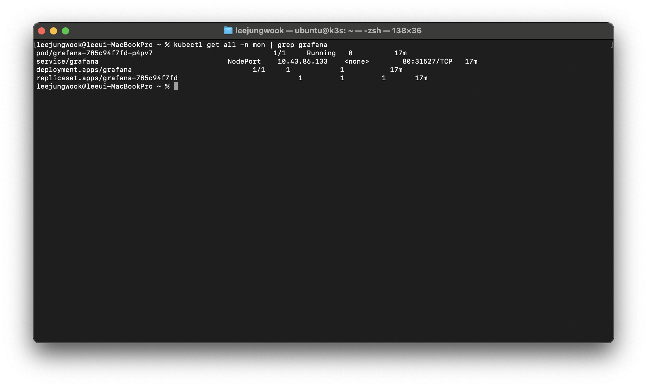
Task: Click the pod restart count 0
Action: click(351, 53)
